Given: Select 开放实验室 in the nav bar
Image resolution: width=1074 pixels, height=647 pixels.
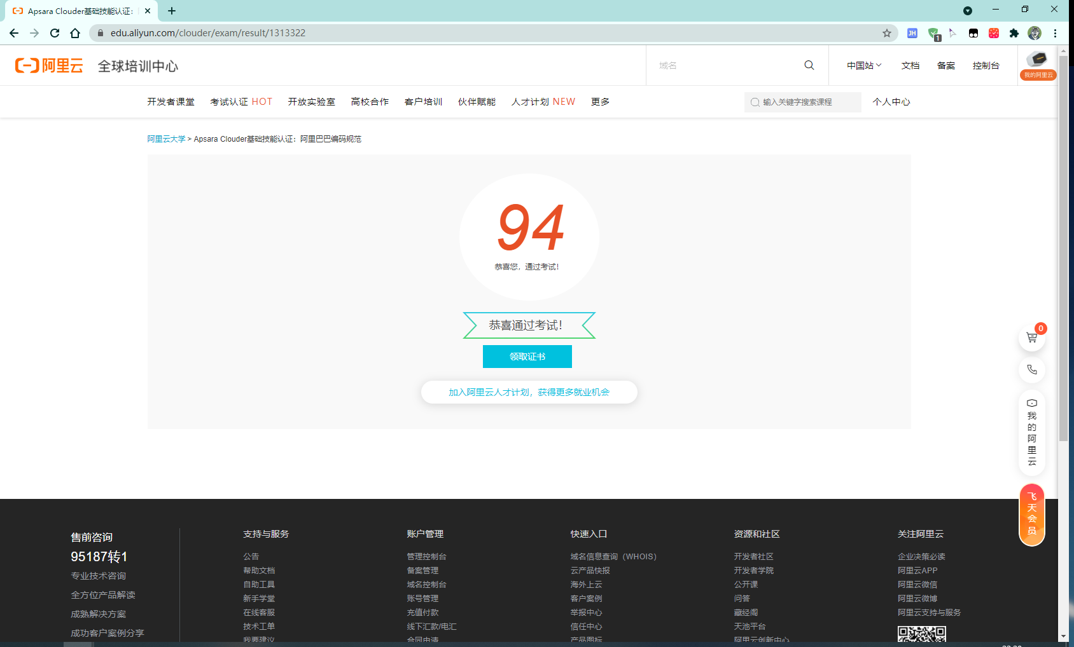Looking at the screenshot, I should tap(311, 102).
